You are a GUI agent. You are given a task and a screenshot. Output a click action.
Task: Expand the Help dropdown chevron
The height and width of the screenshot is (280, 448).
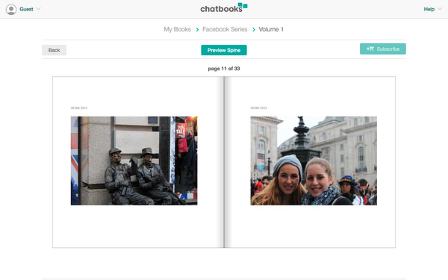tap(440, 9)
